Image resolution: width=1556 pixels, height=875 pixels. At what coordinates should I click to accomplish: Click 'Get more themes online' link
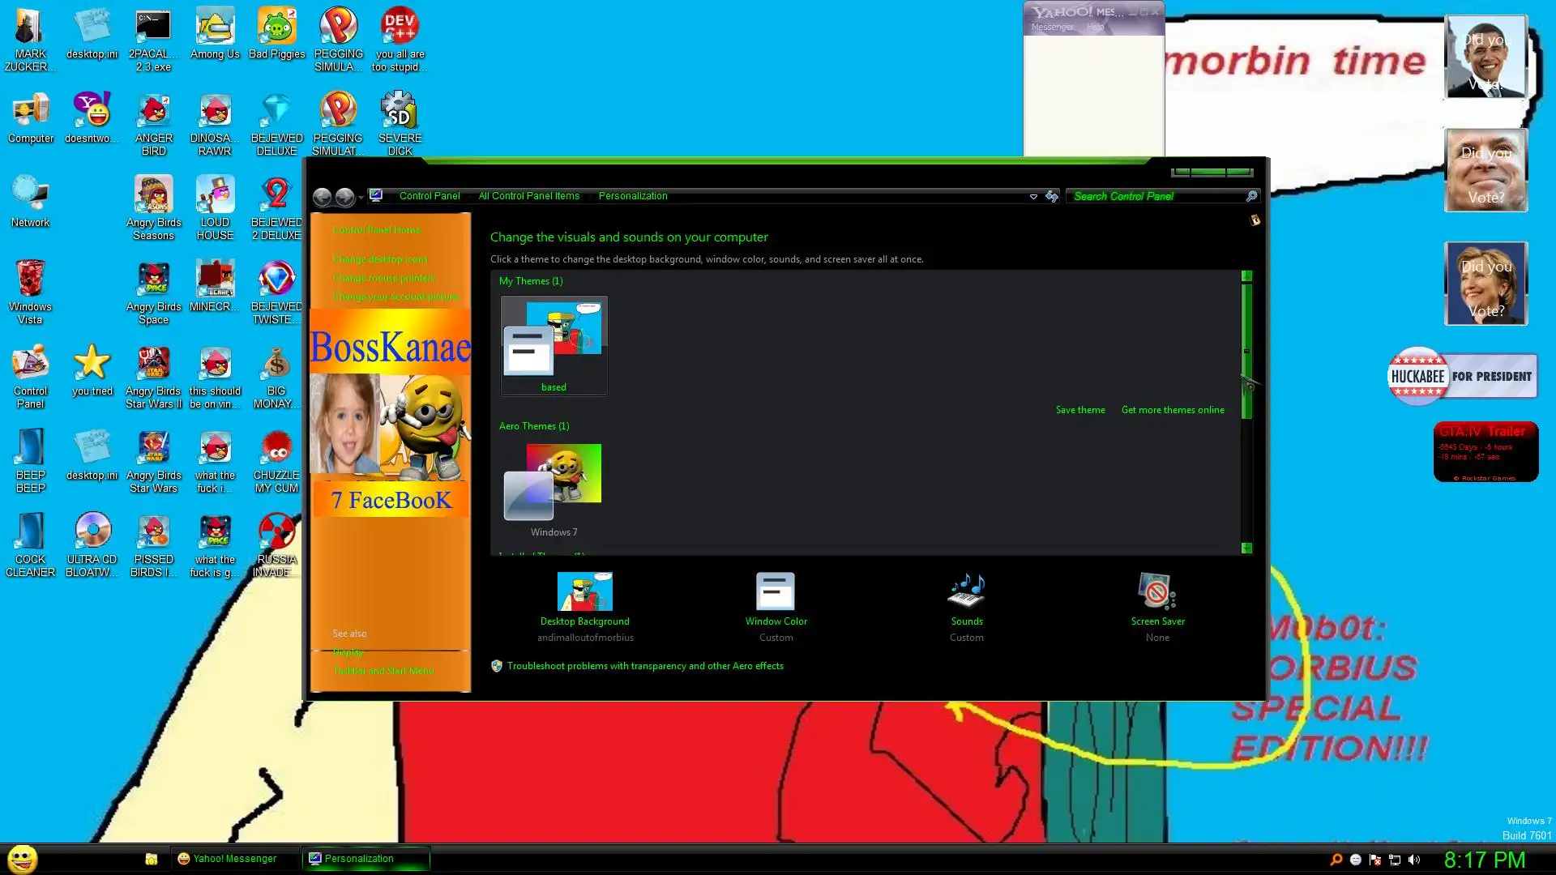(1172, 410)
